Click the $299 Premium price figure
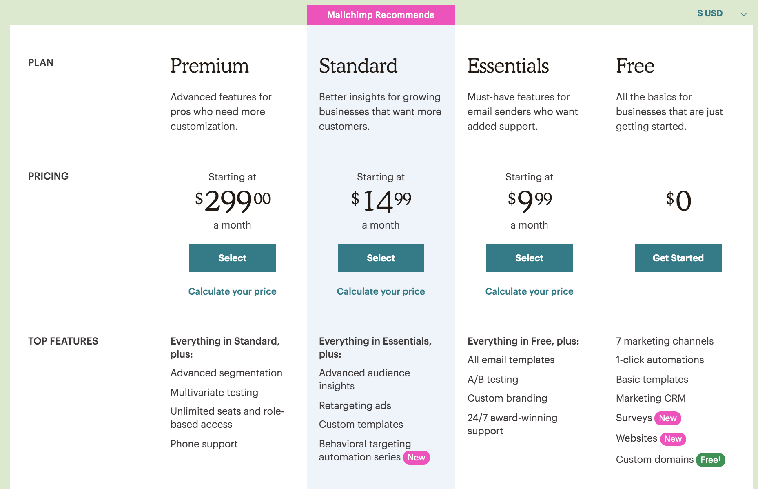The width and height of the screenshot is (758, 489). tap(233, 201)
